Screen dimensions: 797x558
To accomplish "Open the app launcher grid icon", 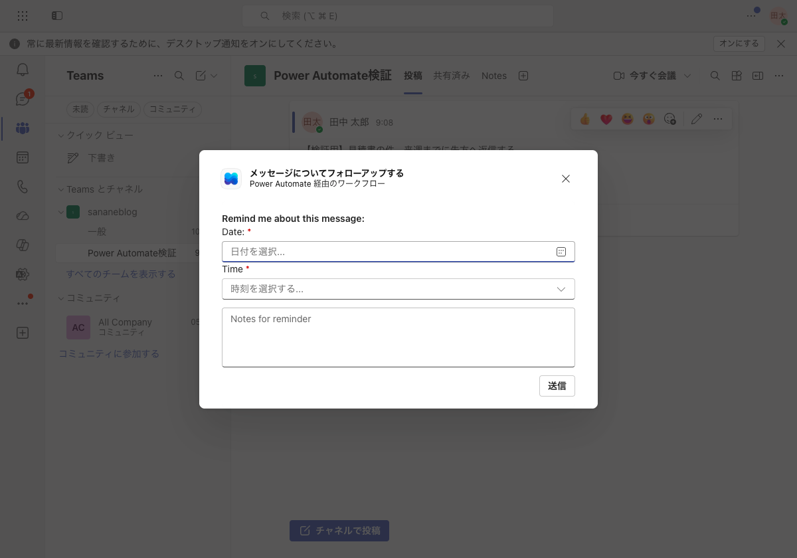I will pos(23,15).
